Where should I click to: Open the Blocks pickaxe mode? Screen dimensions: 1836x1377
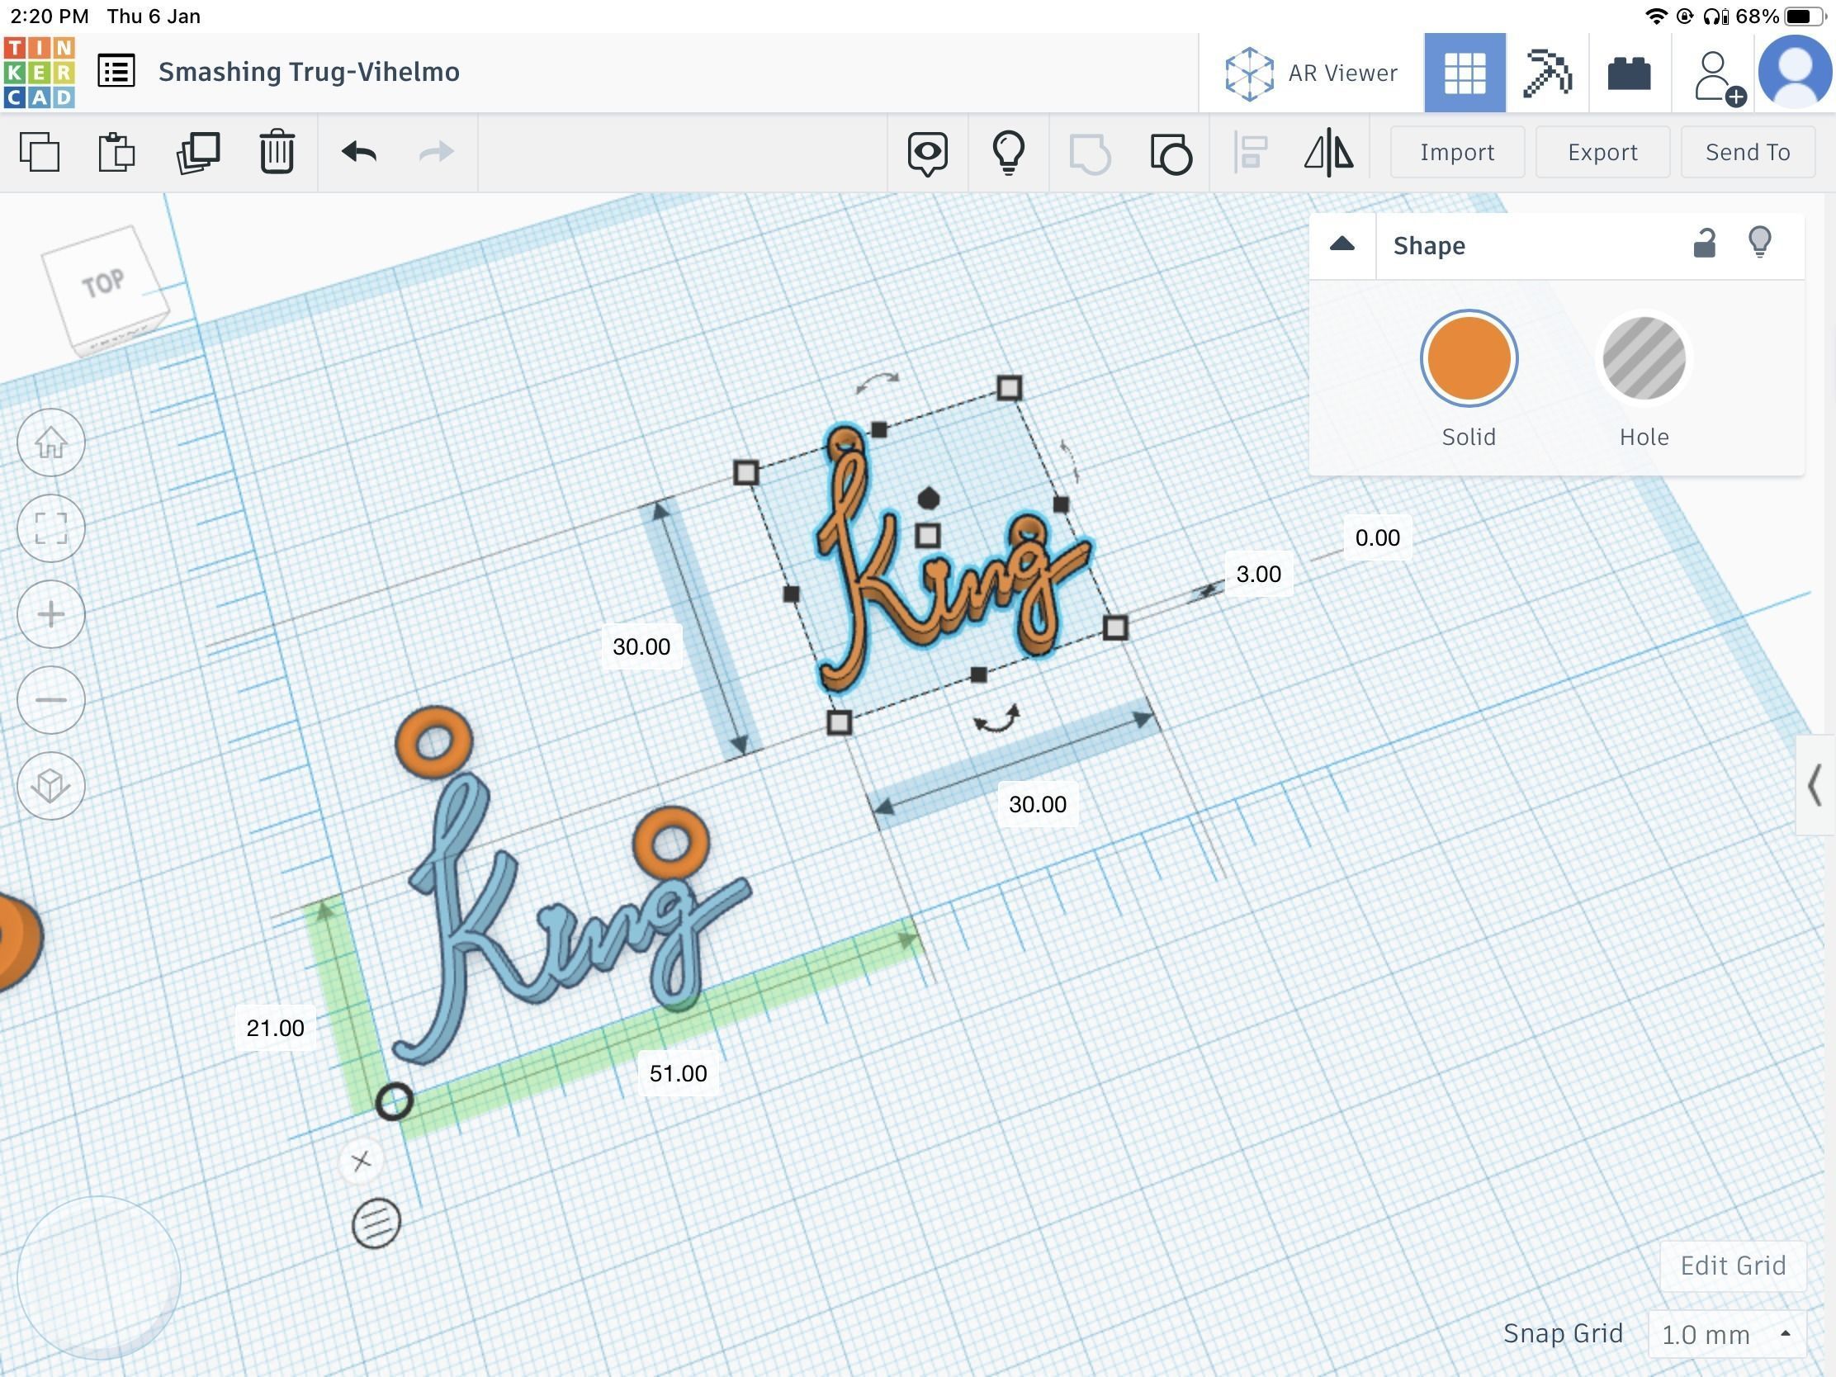point(1547,73)
